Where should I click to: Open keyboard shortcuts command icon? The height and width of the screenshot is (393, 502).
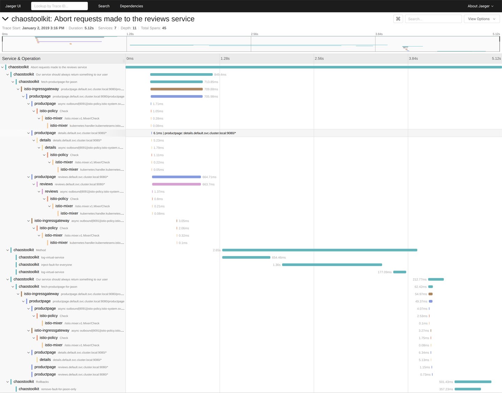[x=398, y=19]
